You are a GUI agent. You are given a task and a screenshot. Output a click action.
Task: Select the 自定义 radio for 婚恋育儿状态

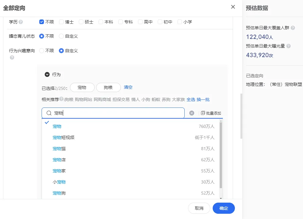point(61,36)
